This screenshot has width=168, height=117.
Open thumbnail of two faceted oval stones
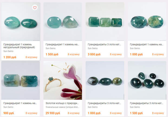click(x=147, y=22)
